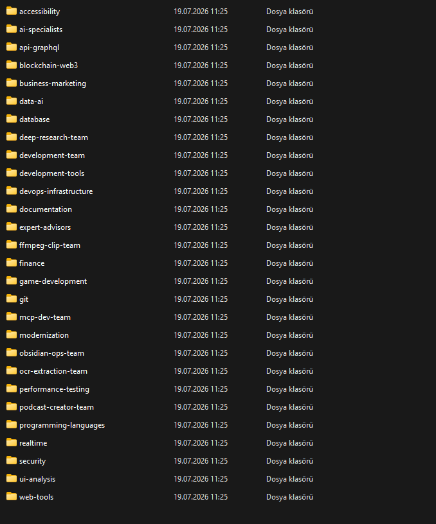436x524 pixels.
Task: Click the folder icon next to accessibility
Action: click(x=12, y=11)
